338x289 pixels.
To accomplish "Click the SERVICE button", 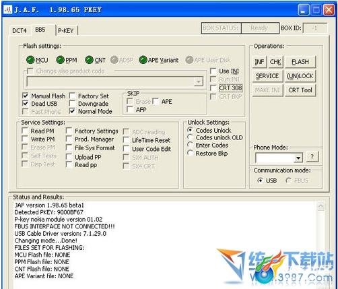I will coord(267,76).
